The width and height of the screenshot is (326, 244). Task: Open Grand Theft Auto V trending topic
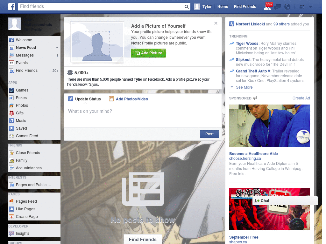[253, 71]
